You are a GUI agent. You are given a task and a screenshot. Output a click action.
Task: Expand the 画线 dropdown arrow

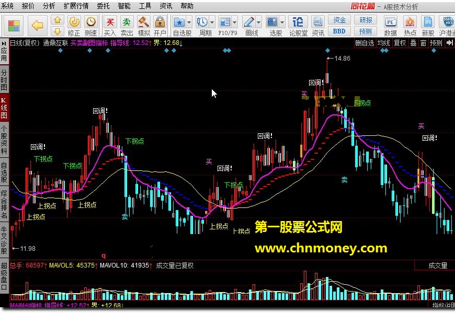tap(258, 22)
